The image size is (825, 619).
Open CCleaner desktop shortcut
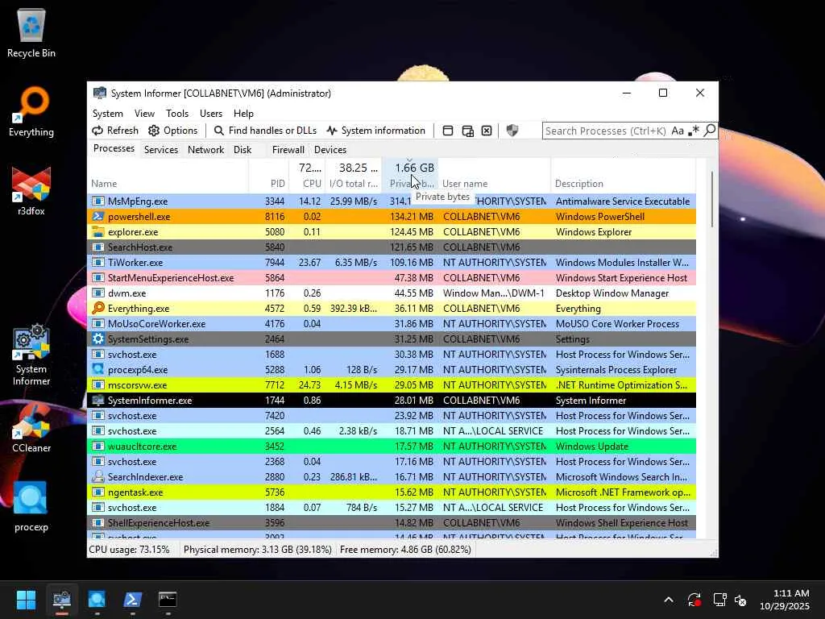[x=31, y=428]
